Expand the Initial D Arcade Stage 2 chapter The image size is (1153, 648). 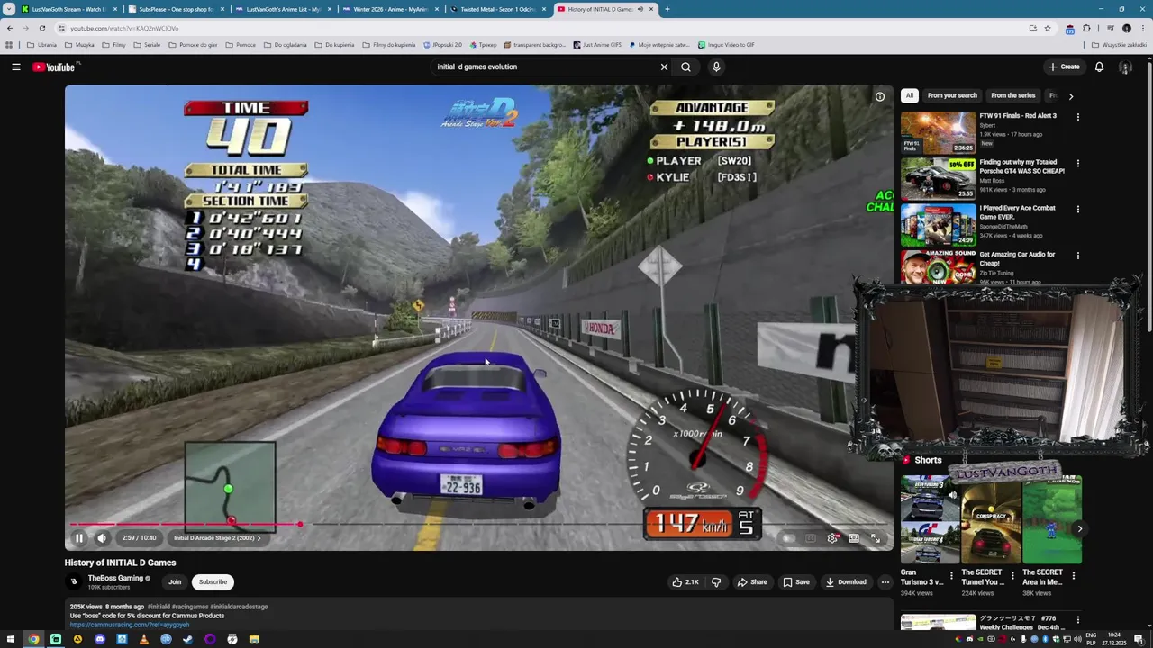coord(217,538)
